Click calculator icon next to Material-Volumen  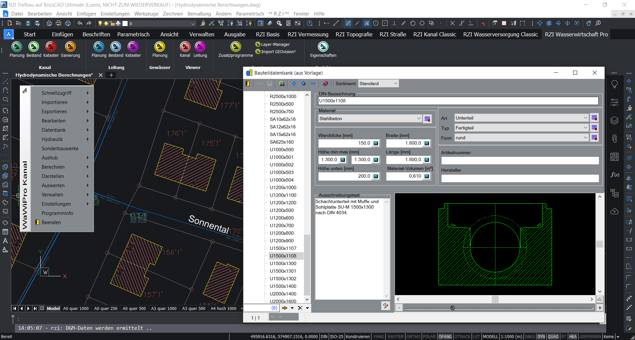coord(427,176)
